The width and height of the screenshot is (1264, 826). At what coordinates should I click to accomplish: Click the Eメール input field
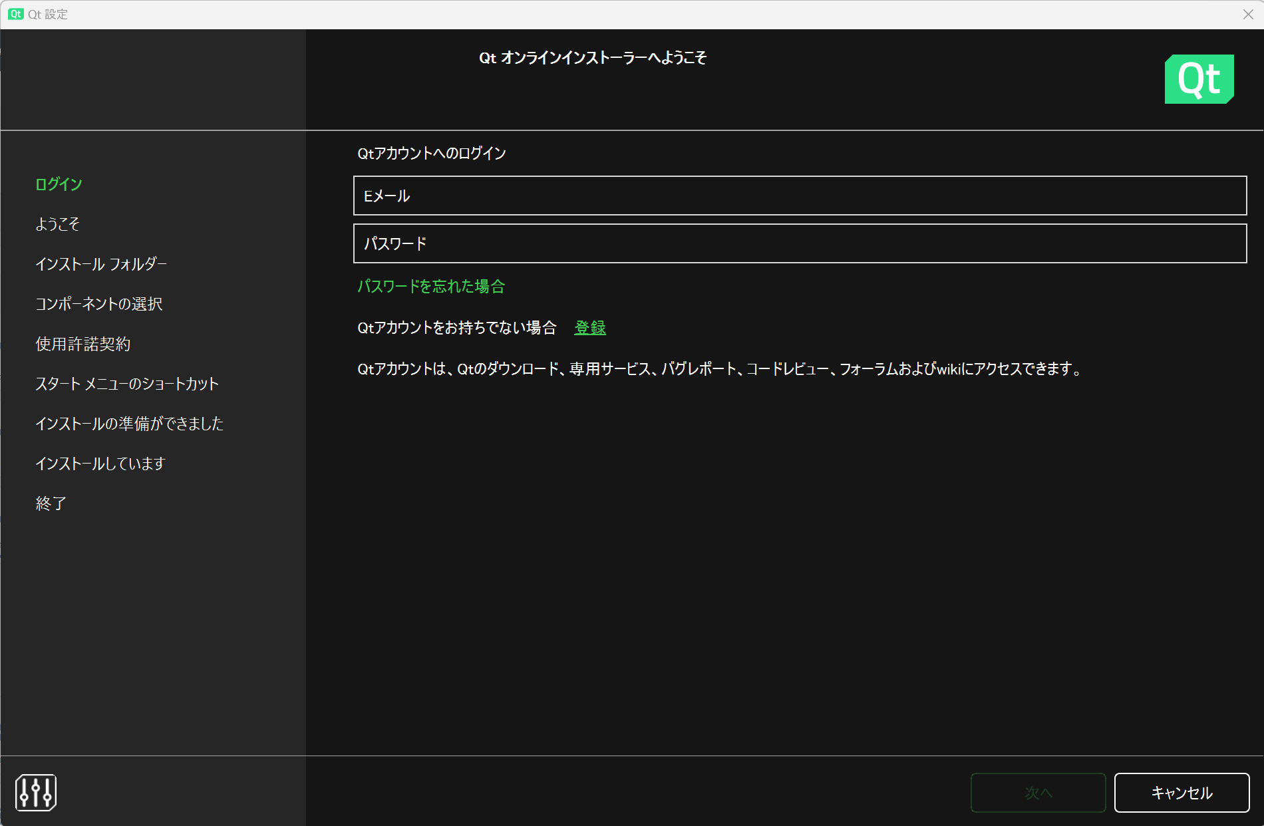[x=800, y=196]
